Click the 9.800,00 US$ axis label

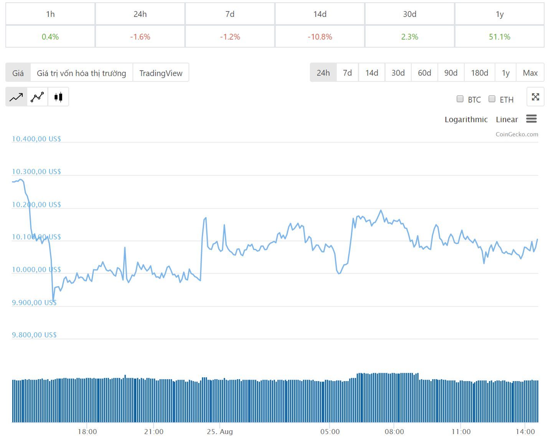[34, 335]
